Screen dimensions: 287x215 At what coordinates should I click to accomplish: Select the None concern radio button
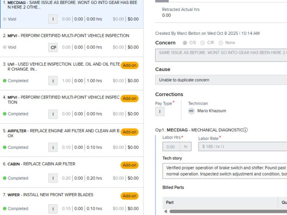[221, 43]
